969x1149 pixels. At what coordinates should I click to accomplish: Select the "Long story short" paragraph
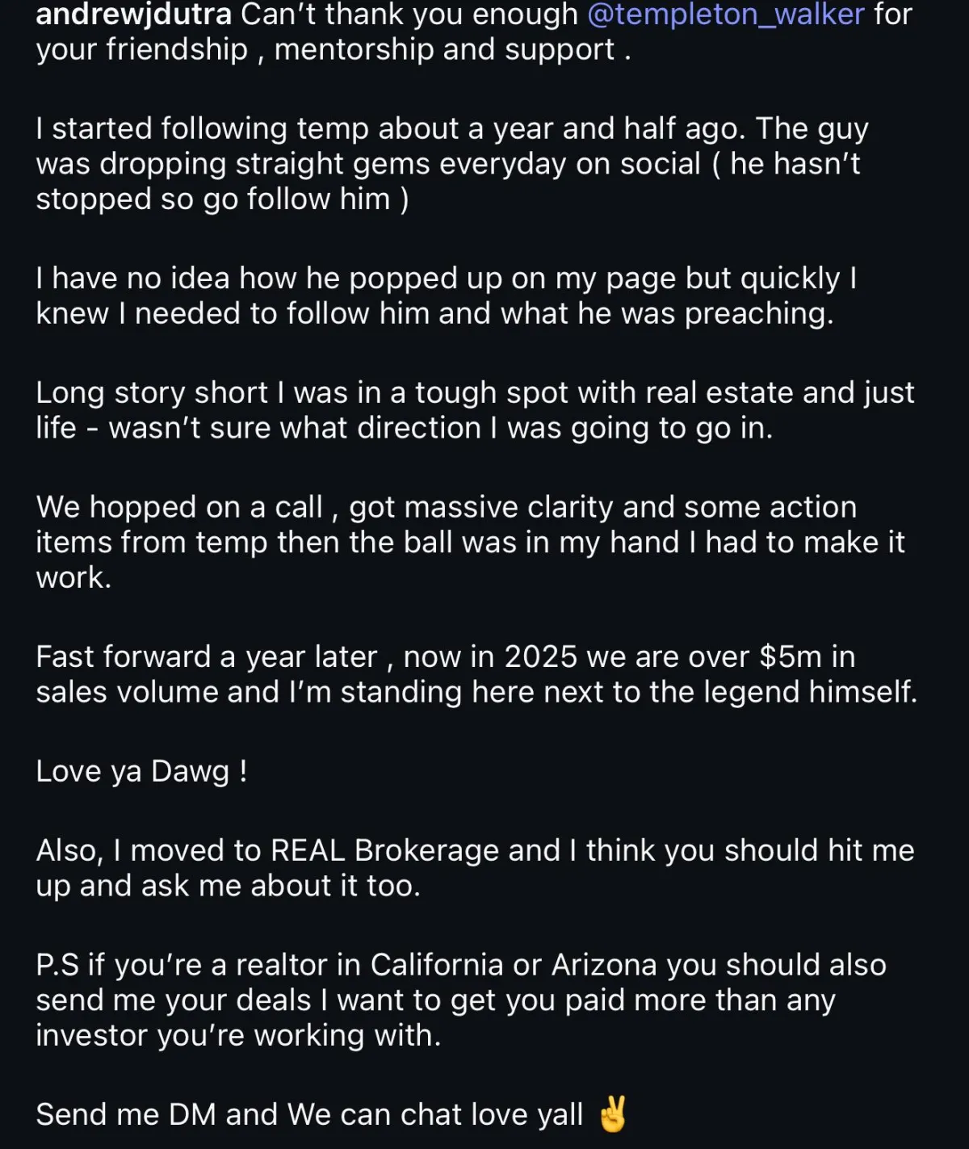tap(475, 410)
